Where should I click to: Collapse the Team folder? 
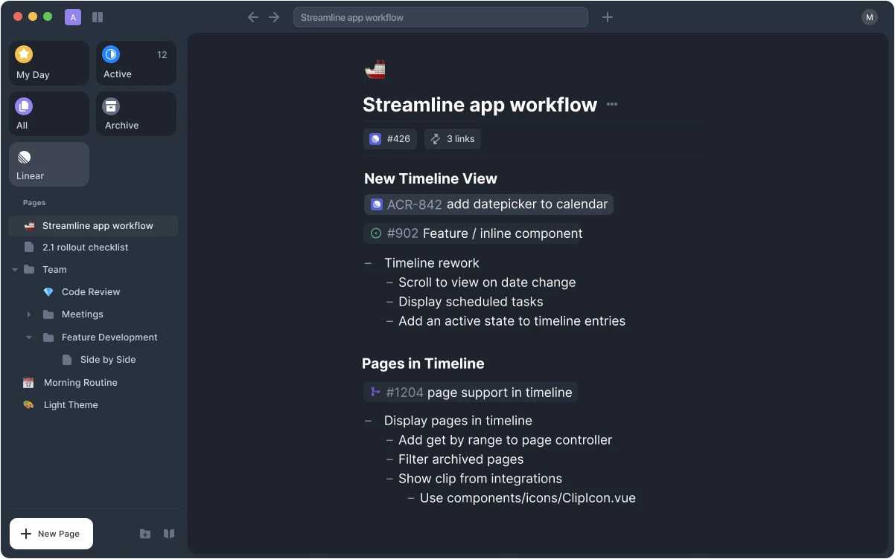click(15, 269)
